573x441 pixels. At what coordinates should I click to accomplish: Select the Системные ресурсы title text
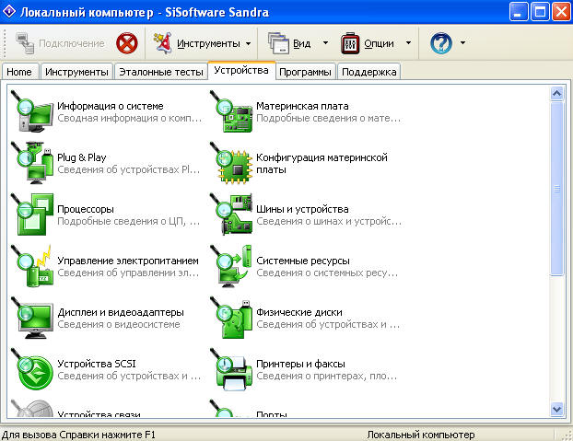302,261
